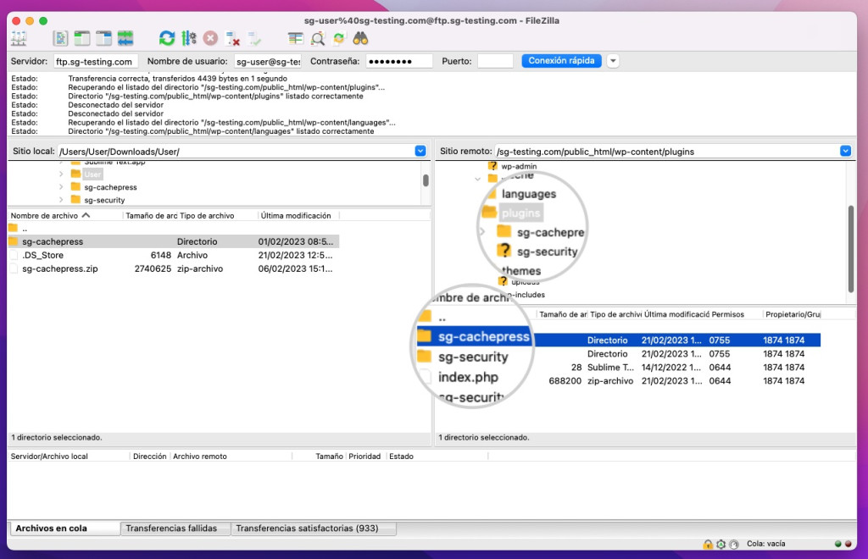Click the encryption lock status icon
This screenshot has height=559, width=868.
(x=708, y=544)
